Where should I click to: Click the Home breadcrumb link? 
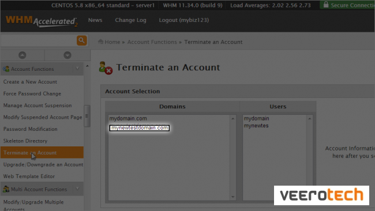coord(112,42)
